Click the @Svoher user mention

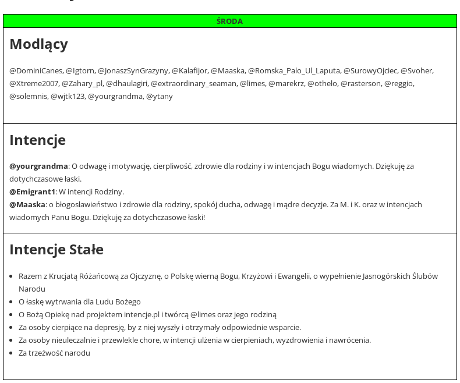pyautogui.click(x=416, y=70)
